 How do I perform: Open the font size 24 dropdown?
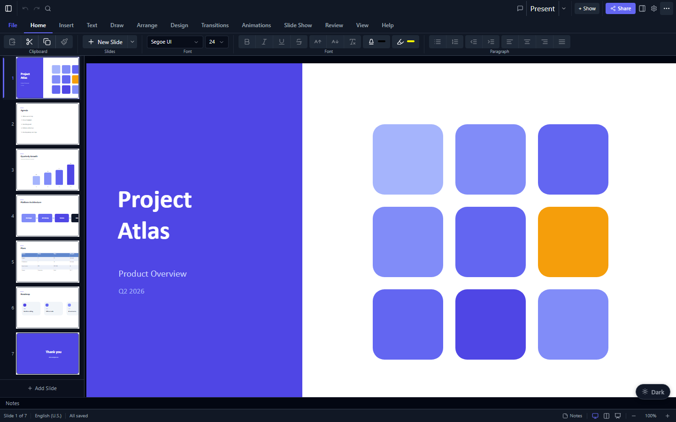(217, 42)
